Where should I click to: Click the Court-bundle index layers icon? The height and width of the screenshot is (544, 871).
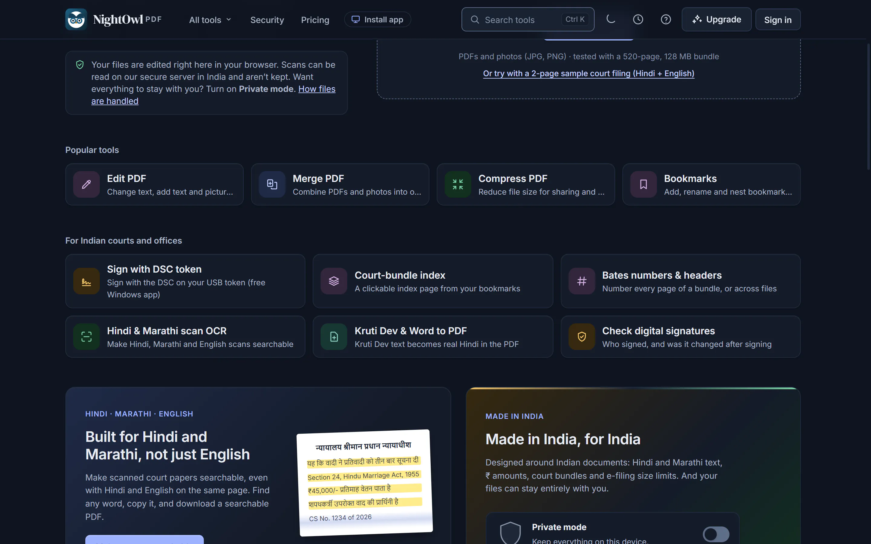pyautogui.click(x=334, y=281)
